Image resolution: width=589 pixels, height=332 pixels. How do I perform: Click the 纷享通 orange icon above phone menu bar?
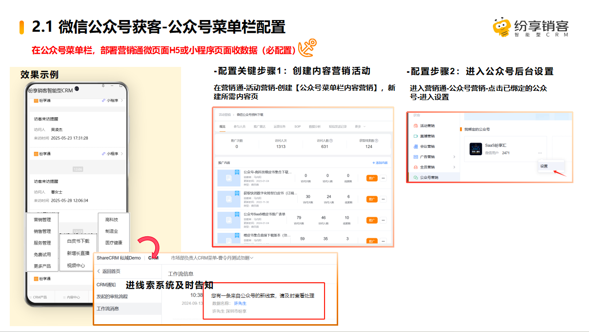coord(36,279)
